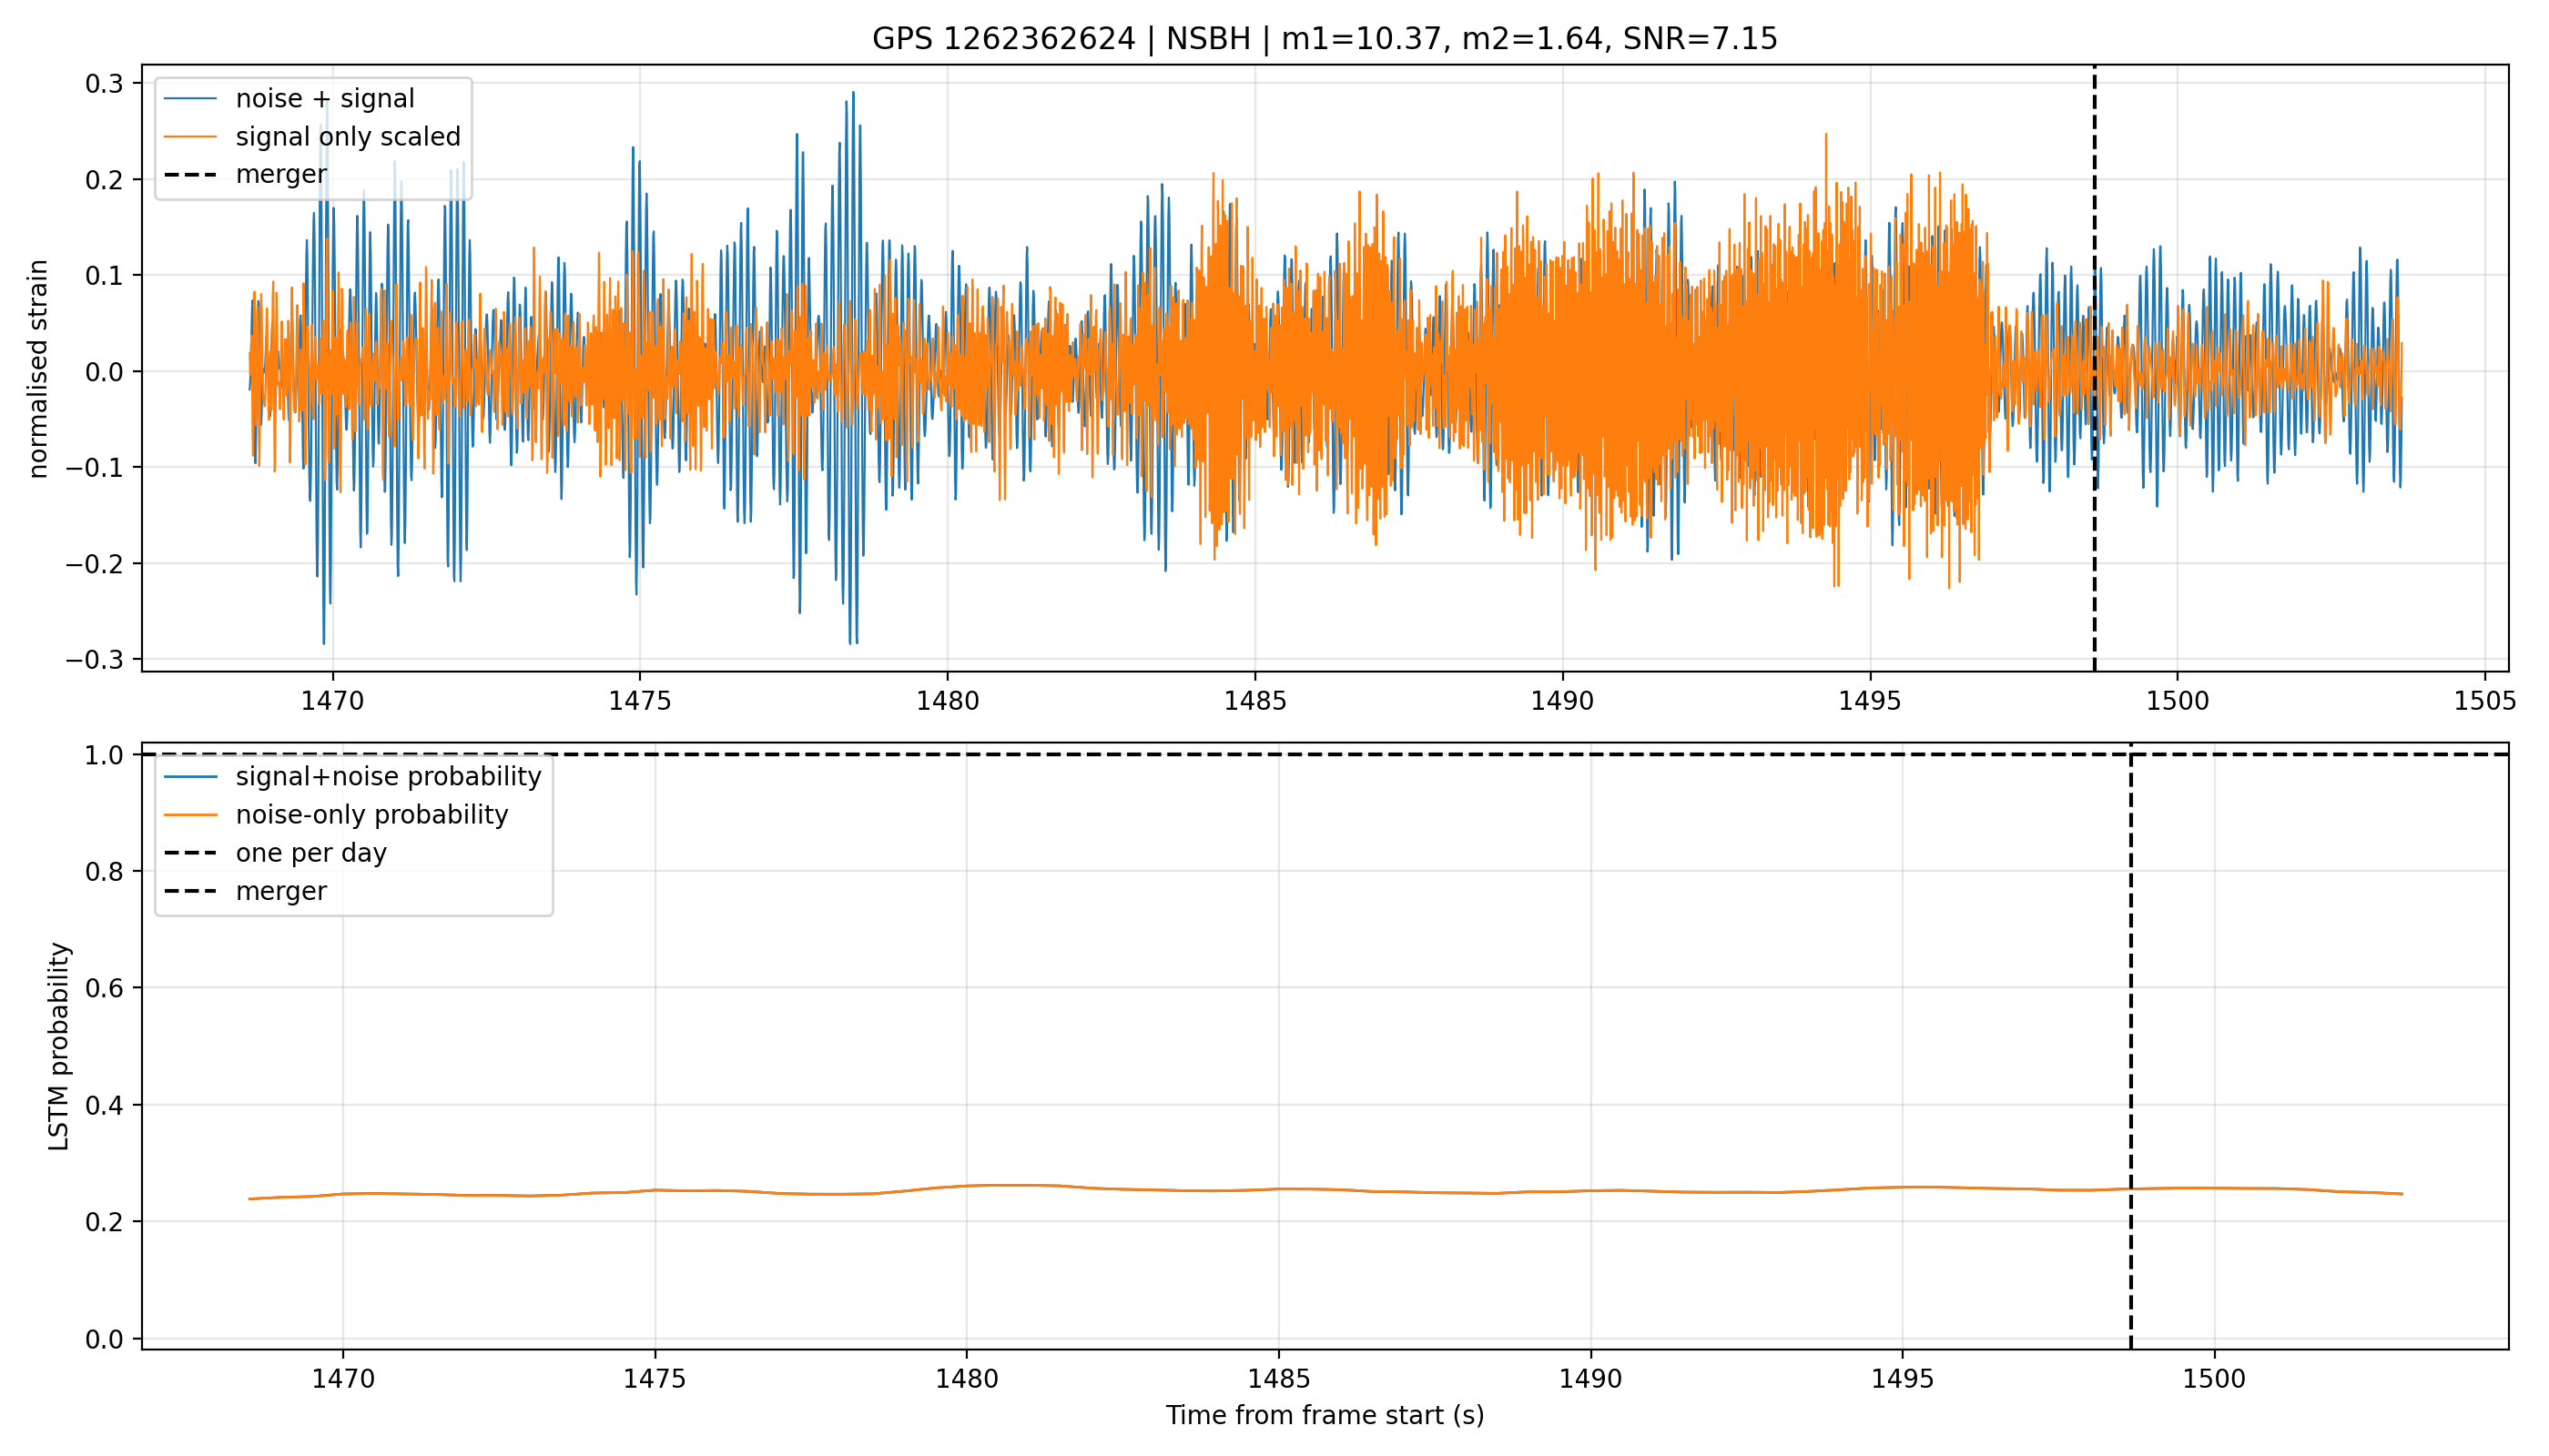The image size is (2549, 1456).
Task: Click the plot title with GPS 1262362624
Action: (1325, 38)
